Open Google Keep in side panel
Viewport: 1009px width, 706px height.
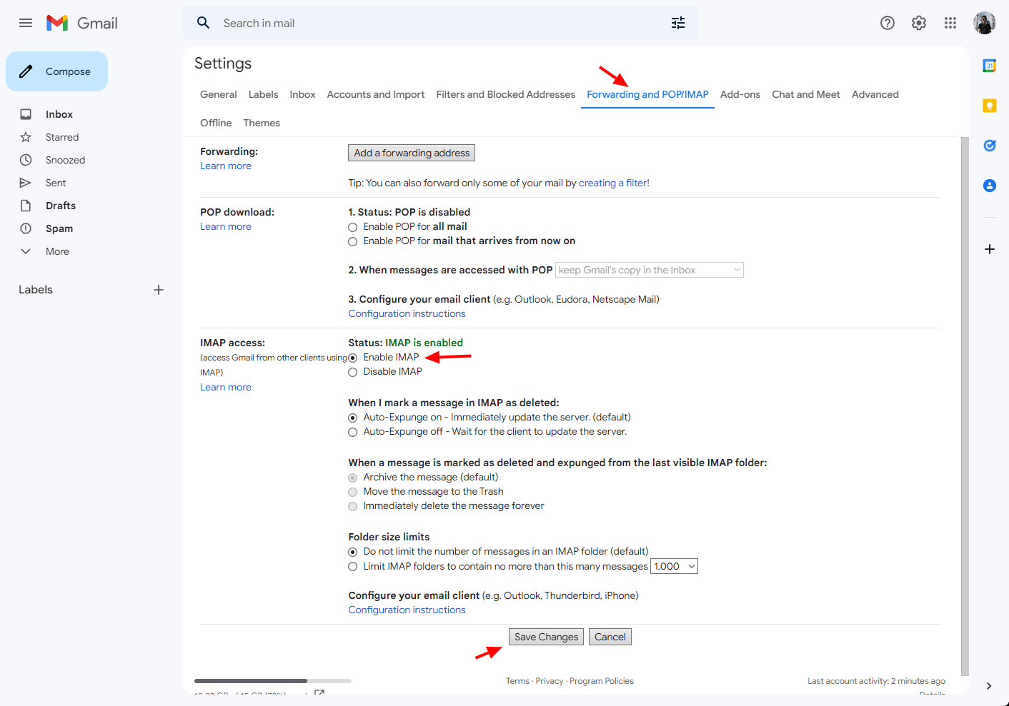(x=989, y=106)
